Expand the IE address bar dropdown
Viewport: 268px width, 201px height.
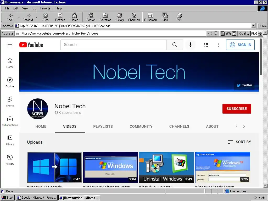coord(253,26)
